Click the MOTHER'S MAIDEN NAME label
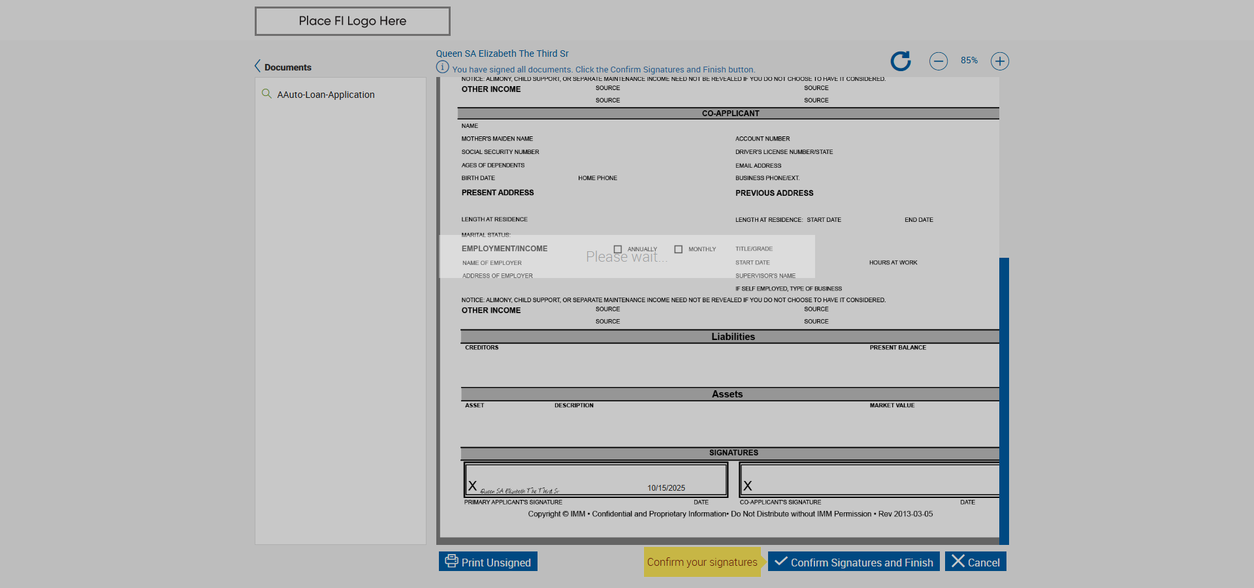 pyautogui.click(x=497, y=139)
